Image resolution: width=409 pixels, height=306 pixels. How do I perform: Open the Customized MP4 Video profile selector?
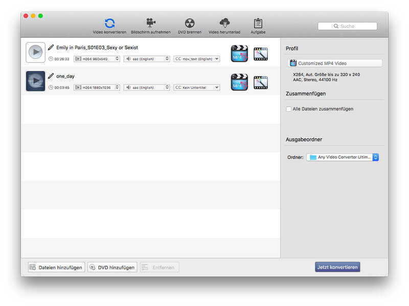(x=335, y=63)
